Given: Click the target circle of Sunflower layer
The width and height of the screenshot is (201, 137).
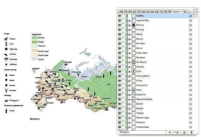Looking at the screenshot, I should pos(190,62).
